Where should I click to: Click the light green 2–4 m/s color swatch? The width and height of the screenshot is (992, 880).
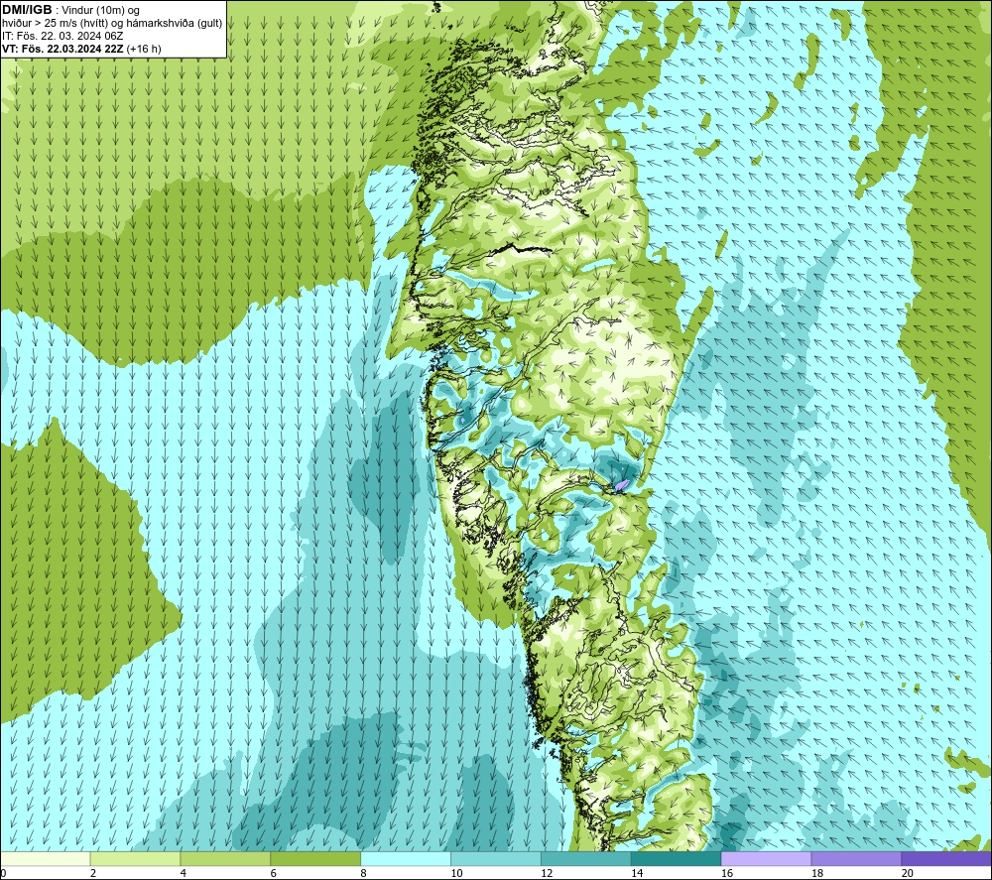point(135,858)
